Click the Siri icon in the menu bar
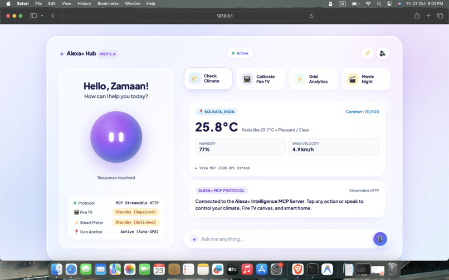 click(399, 4)
